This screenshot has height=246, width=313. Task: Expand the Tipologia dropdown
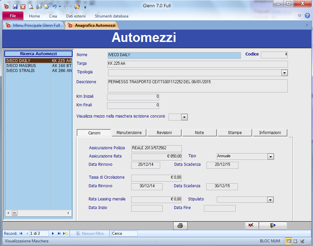[x=284, y=73]
